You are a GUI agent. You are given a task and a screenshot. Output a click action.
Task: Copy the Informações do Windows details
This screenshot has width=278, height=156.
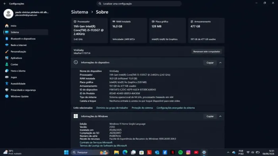(x=210, y=116)
